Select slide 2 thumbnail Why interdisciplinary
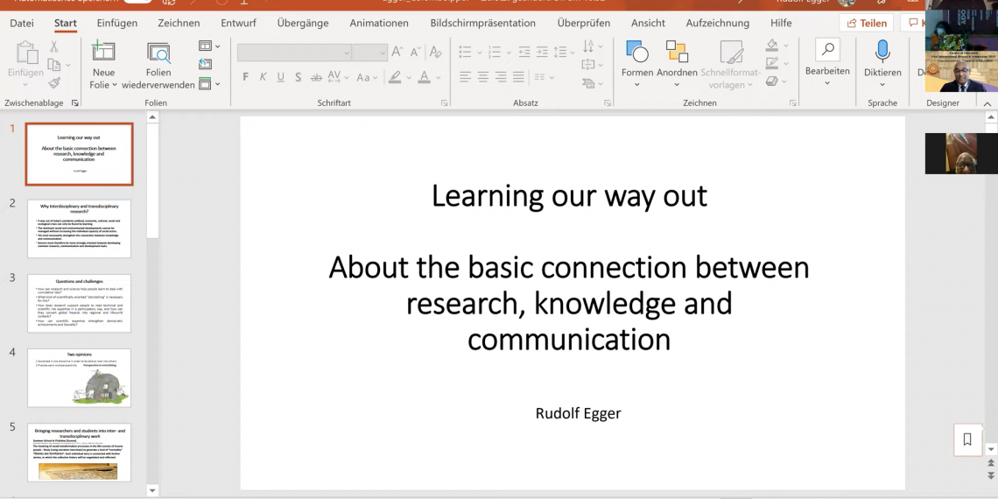The width and height of the screenshot is (998, 499). [79, 228]
